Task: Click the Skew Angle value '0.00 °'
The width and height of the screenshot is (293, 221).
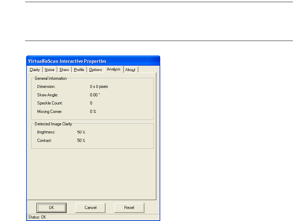Action: coord(95,95)
